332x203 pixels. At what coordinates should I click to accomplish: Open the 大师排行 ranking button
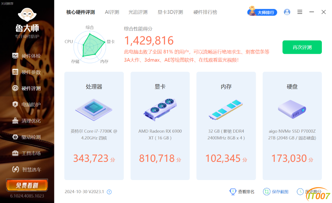tap(262, 12)
